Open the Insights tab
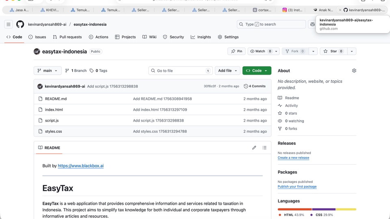Image resolution: width=390 pixels, height=219 pixels. pos(201,37)
